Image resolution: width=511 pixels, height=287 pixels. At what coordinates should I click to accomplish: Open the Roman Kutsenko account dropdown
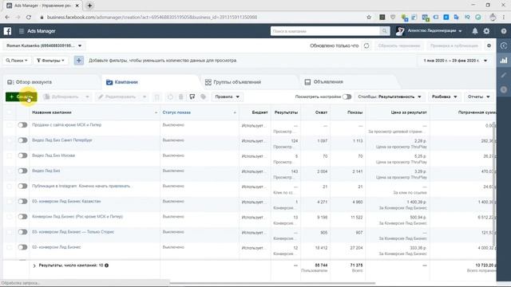click(x=44, y=45)
